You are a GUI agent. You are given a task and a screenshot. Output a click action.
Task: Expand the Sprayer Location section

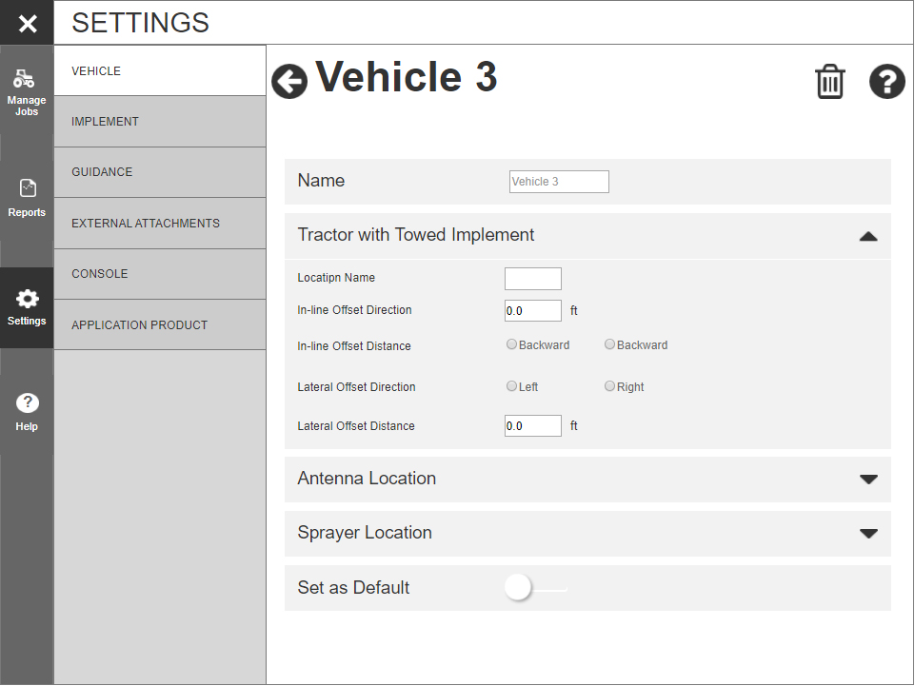point(867,534)
